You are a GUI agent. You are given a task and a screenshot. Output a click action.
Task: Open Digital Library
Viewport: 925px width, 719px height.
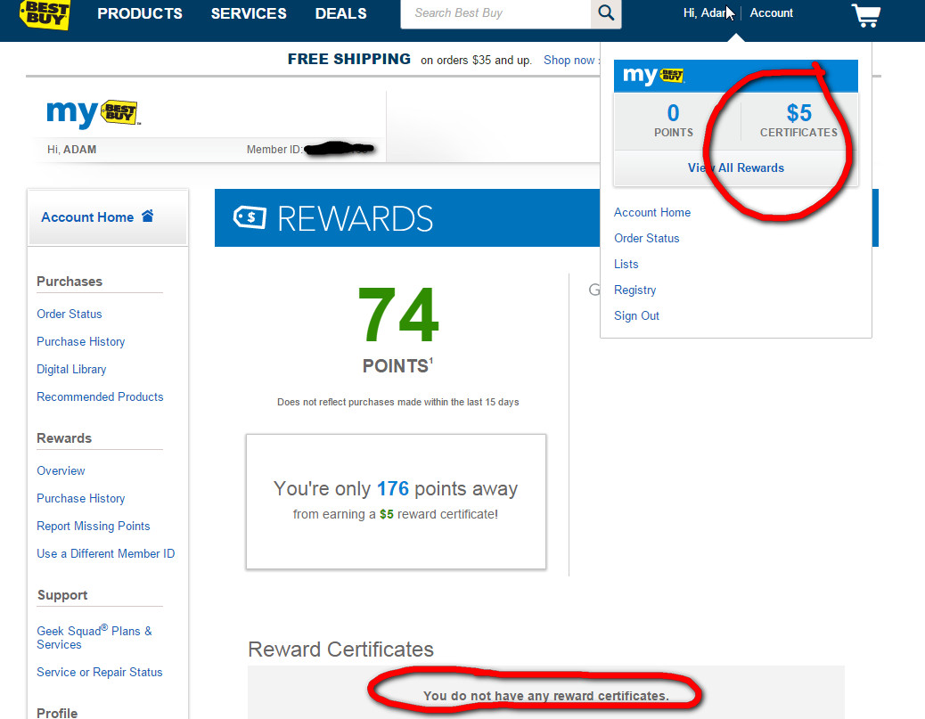[x=71, y=370]
